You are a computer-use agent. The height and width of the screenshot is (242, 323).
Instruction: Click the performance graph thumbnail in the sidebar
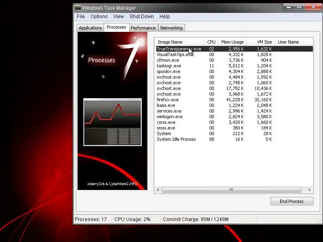(x=113, y=122)
